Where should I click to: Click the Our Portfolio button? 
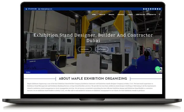pyautogui.click(x=85, y=49)
